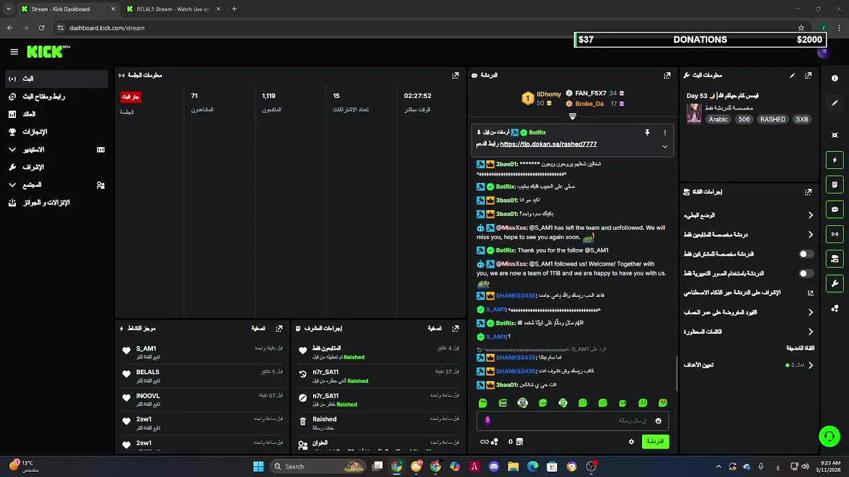Open العائد sidebar item
The image size is (849, 477).
[56, 114]
